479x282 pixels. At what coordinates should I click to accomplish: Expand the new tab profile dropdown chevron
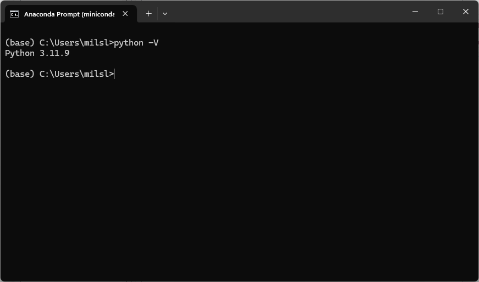point(164,14)
